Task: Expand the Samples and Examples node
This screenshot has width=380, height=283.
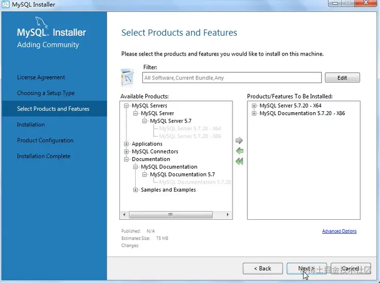Action: (136, 190)
